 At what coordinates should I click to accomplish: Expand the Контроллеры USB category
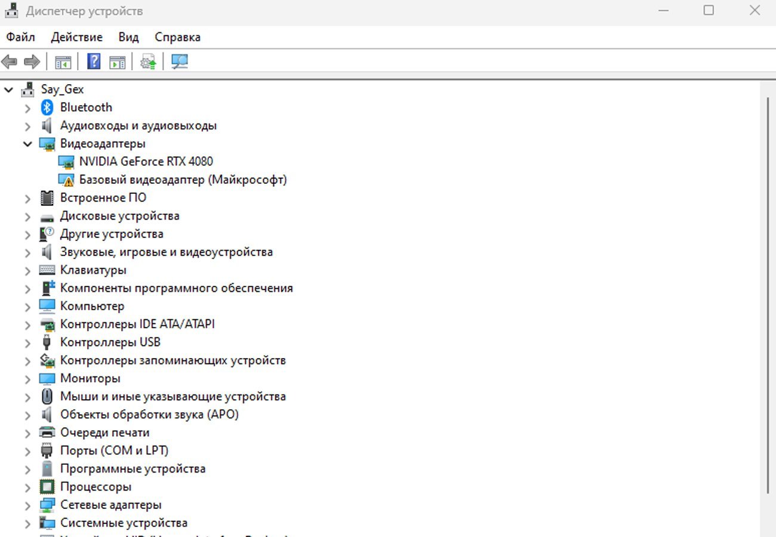tap(27, 343)
